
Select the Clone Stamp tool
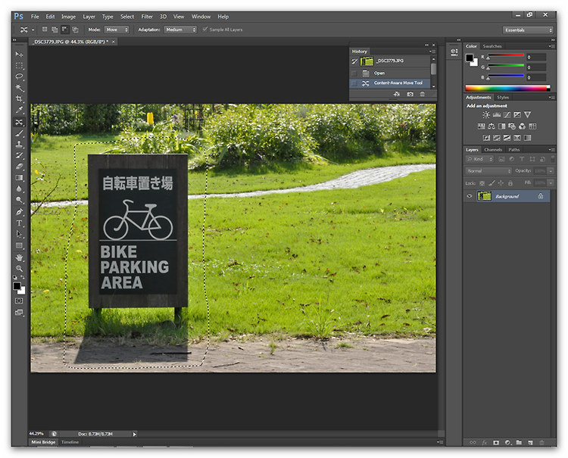(x=19, y=144)
